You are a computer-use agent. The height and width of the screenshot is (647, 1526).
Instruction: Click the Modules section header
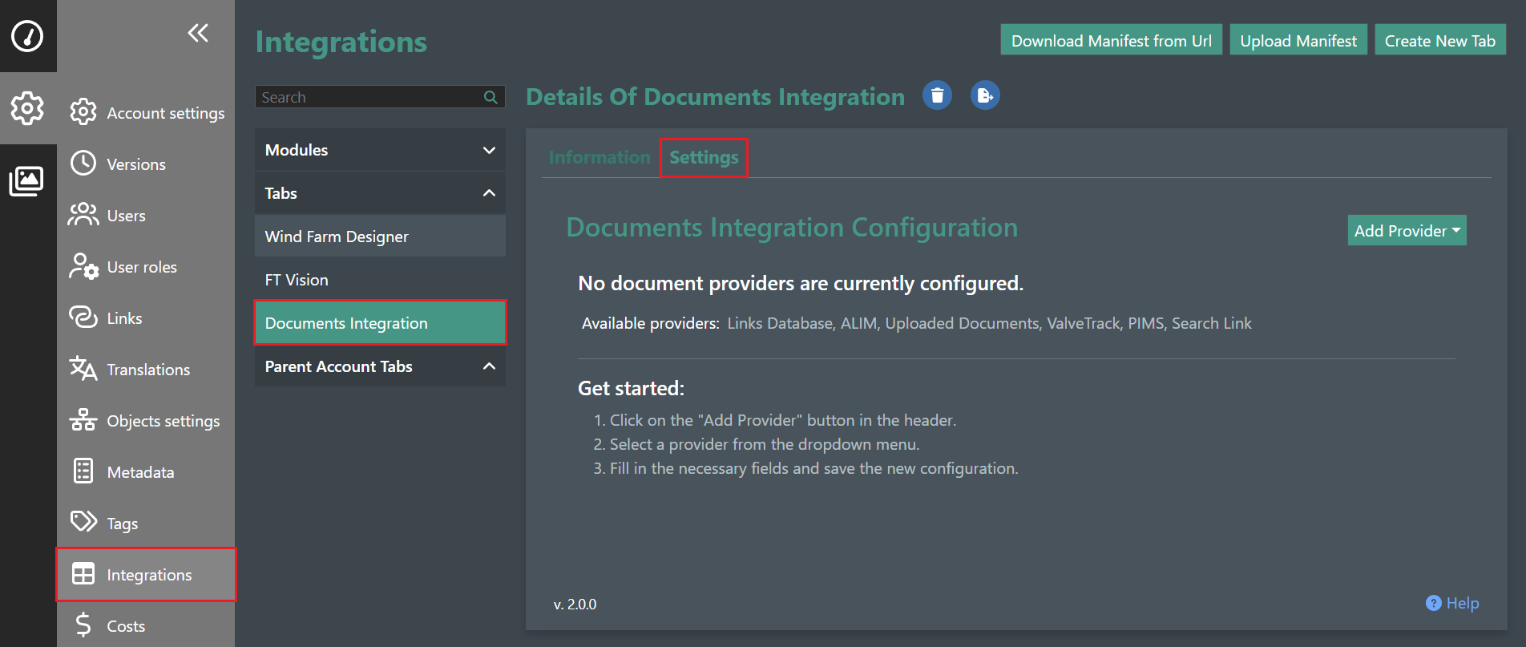click(x=380, y=150)
